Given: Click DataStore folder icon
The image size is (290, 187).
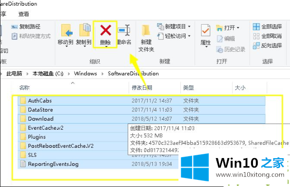Looking at the screenshot, I should click(23, 110).
